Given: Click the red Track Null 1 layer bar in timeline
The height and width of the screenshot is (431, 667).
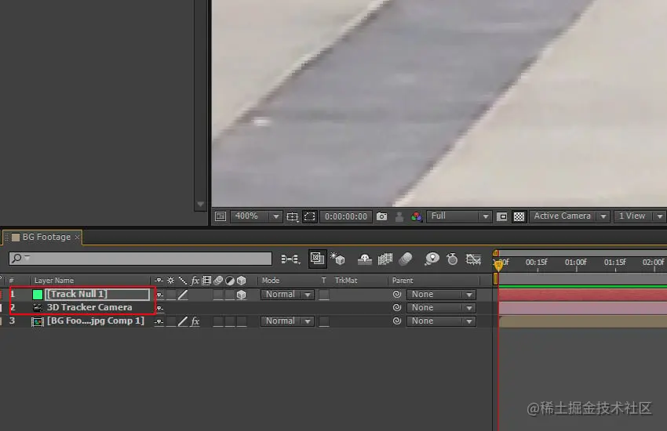Looking at the screenshot, I should 582,295.
